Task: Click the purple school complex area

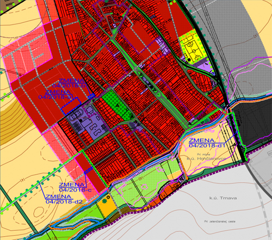Action: [x=87, y=120]
